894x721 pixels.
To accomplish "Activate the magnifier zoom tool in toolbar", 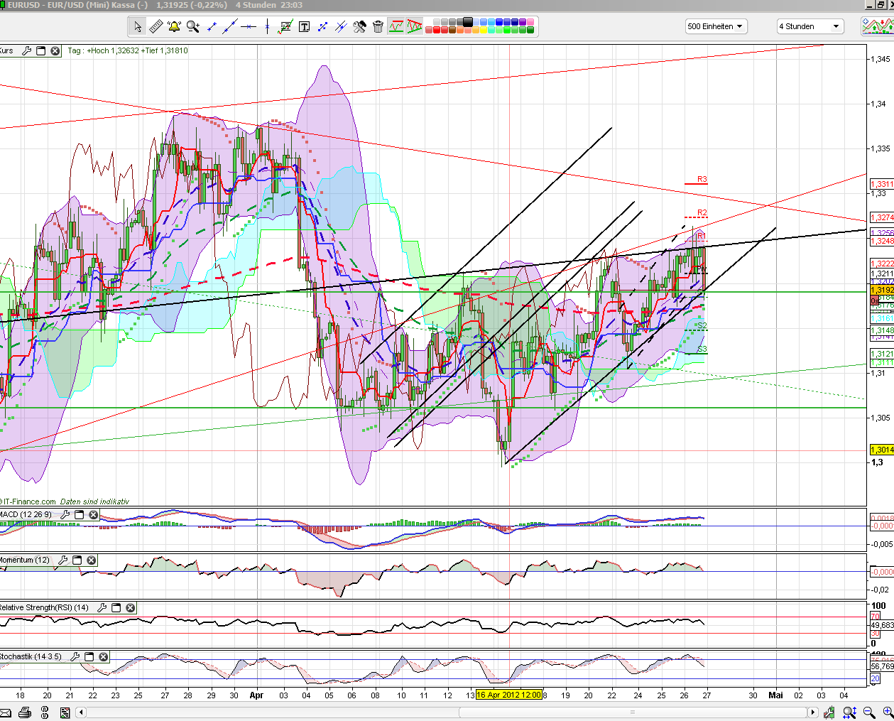I will tap(192, 26).
